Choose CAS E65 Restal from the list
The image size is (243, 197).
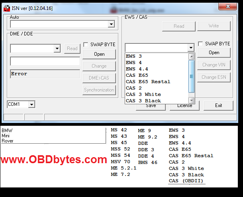(148, 82)
